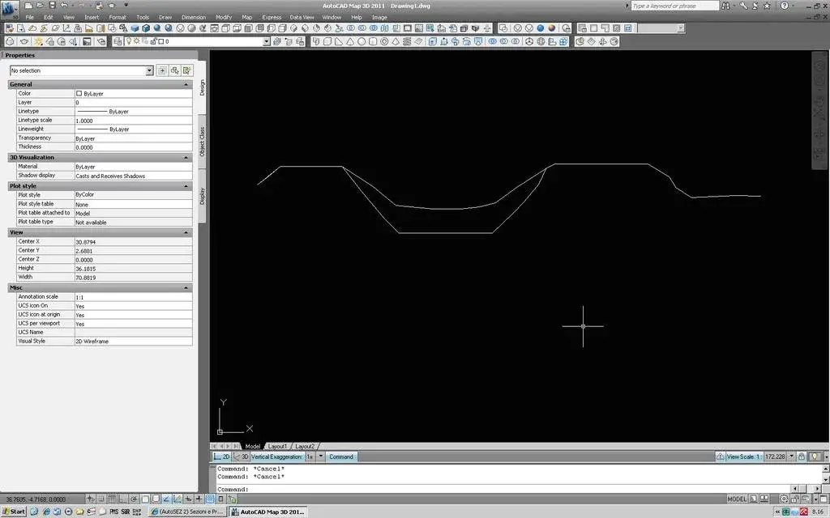Open the Layer Properties Manager icon
This screenshot has width=830, height=518.
[118, 41]
